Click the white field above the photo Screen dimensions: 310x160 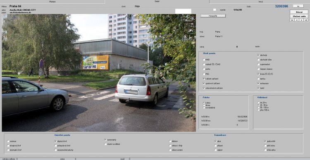(x=183, y=11)
